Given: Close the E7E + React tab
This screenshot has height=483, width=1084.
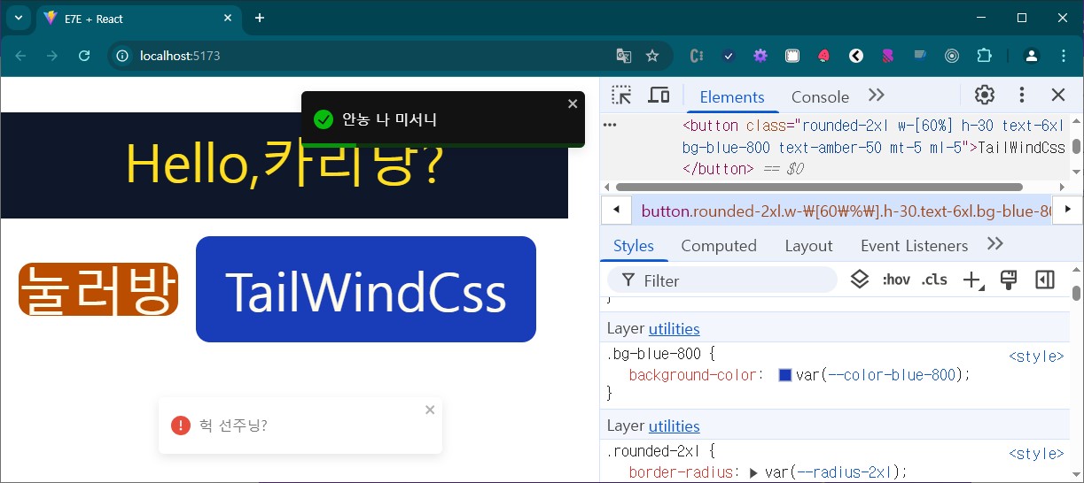Looking at the screenshot, I should [x=228, y=18].
